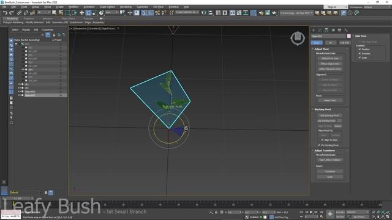Activate the Select and Scale tool
This screenshot has height=220, width=392.
[95, 13]
